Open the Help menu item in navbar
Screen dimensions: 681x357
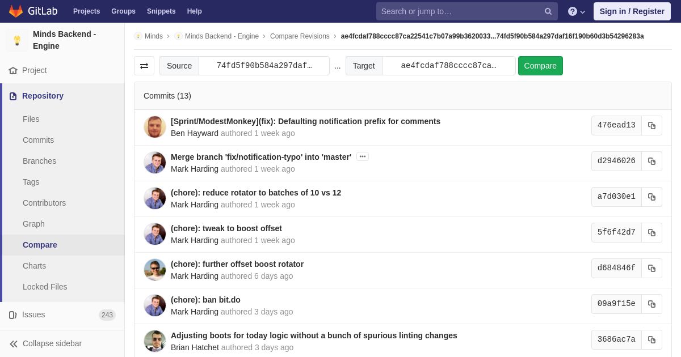pyautogui.click(x=195, y=11)
